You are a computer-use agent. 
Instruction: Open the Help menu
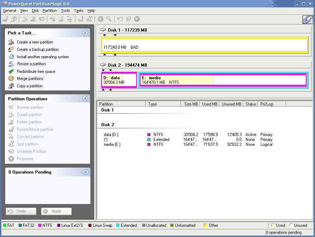click(91, 11)
